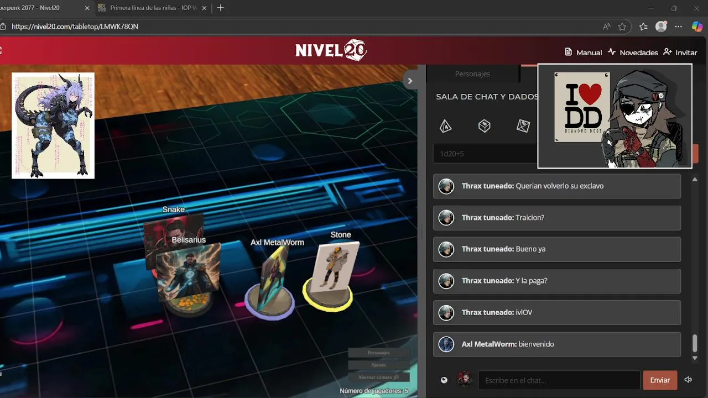Send the chat message with Enviar
The width and height of the screenshot is (708, 398).
(x=660, y=380)
